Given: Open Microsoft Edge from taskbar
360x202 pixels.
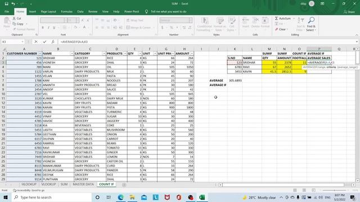Looking at the screenshot, I should pyautogui.click(x=120, y=197).
